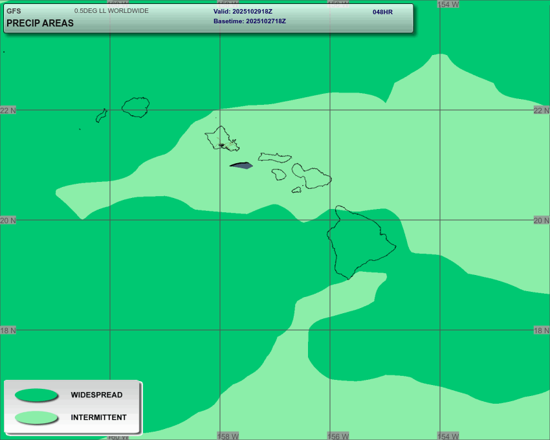
Task: Click the Lanai island outline
Action: pyautogui.click(x=279, y=174)
